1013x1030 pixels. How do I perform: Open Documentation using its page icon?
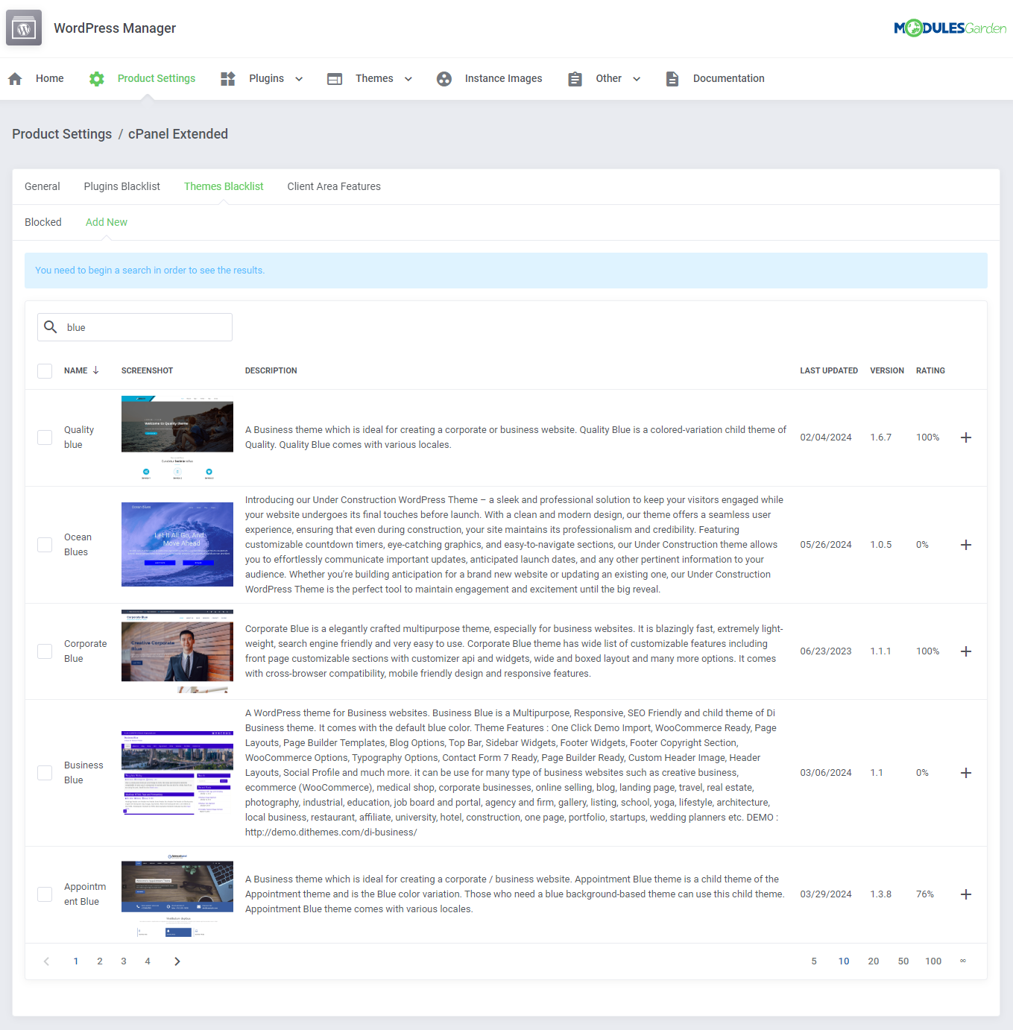(x=672, y=78)
